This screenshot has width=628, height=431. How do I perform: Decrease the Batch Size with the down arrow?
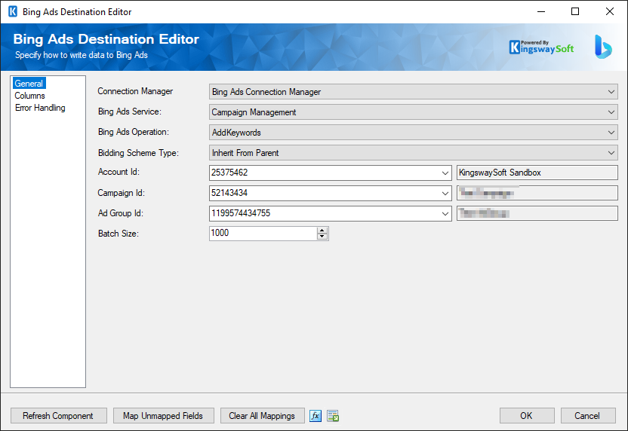tap(322, 237)
